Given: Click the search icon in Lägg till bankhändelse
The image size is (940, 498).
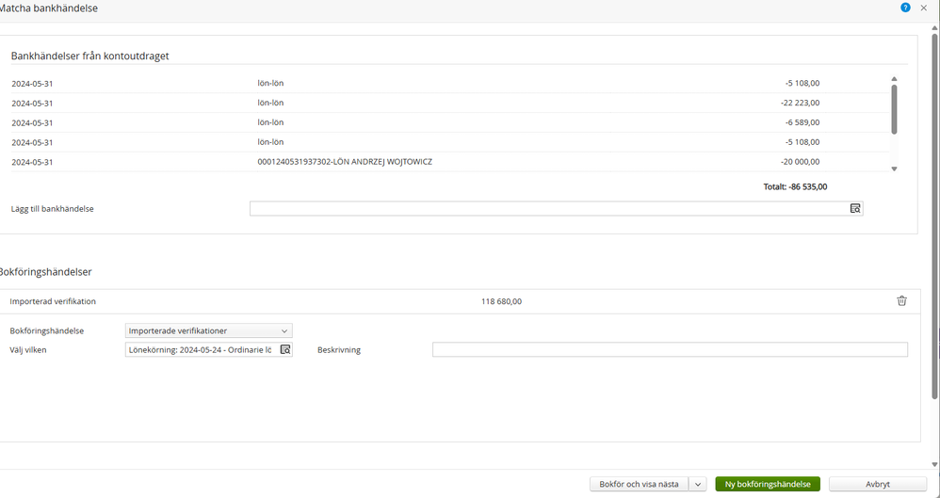Looking at the screenshot, I should [855, 209].
